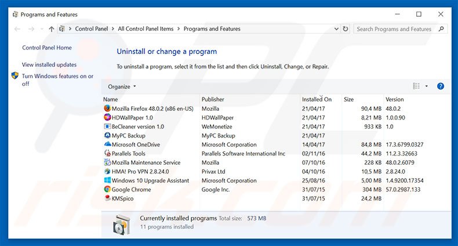Click version 57.0.2987.133 cell

403,189
